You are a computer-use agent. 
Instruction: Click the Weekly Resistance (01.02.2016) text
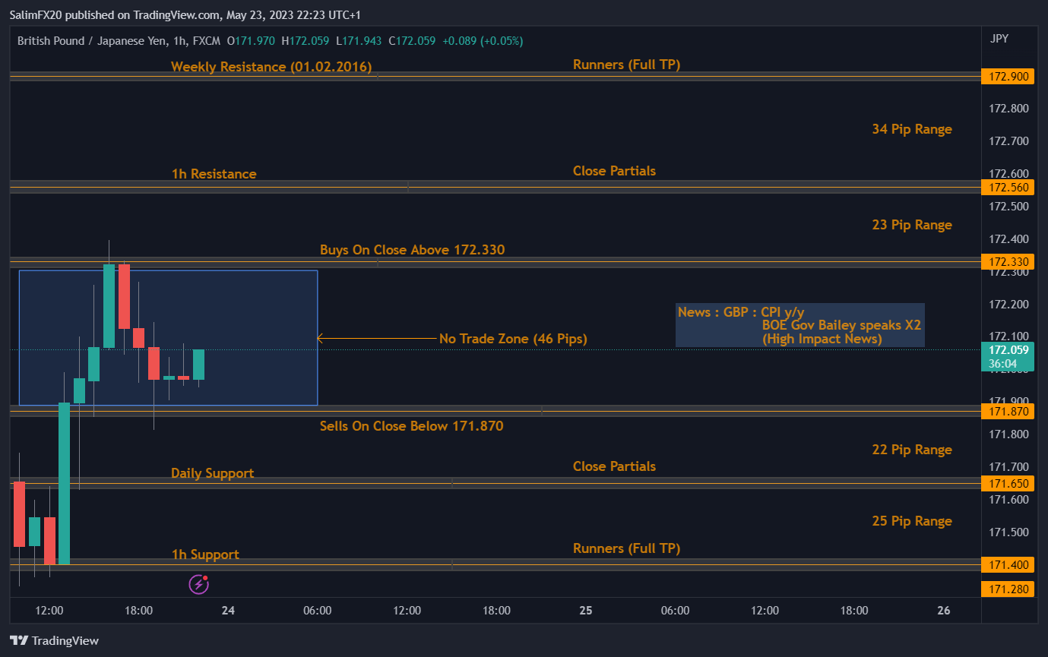[x=271, y=67]
